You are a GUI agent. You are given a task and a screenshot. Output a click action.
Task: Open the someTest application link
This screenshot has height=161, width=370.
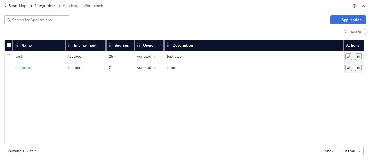pyautogui.click(x=24, y=68)
